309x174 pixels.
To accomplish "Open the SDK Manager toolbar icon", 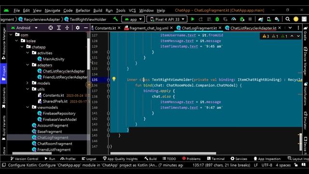I will pyautogui.click(x=277, y=19).
